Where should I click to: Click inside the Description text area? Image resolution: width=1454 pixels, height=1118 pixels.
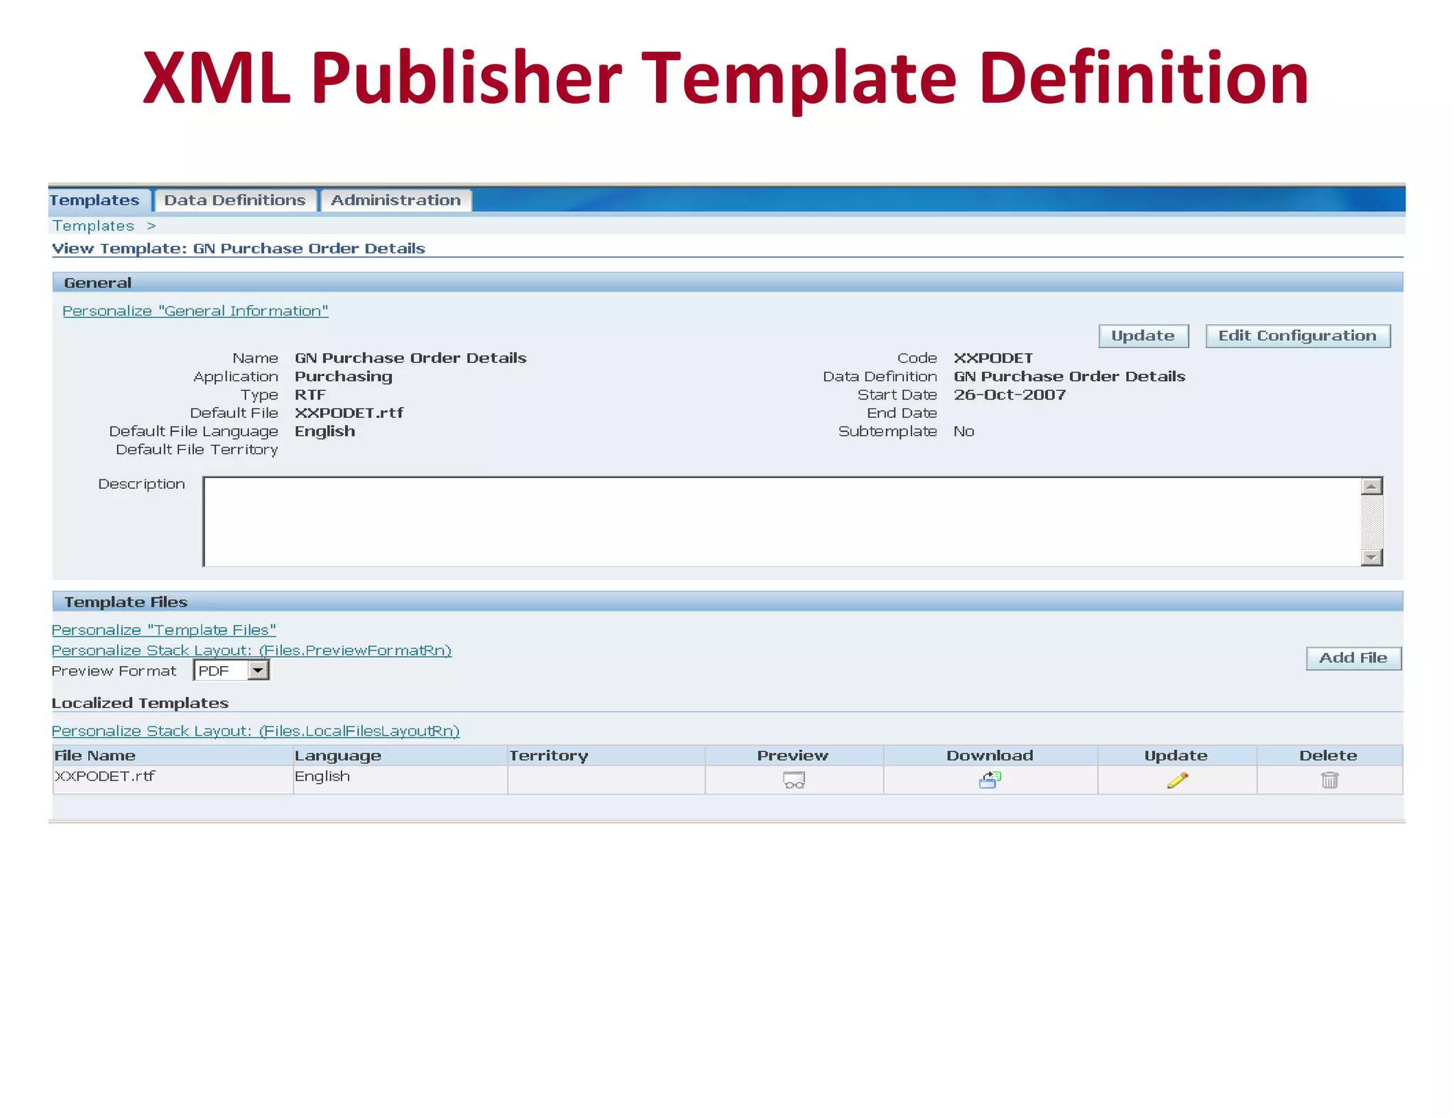pyautogui.click(x=781, y=521)
